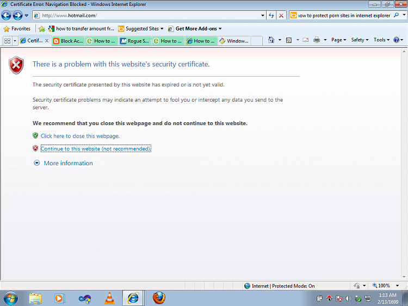Screen dimensions: 408x306
Task: Switch to second green 'How to ...' tab
Action: pos(168,41)
